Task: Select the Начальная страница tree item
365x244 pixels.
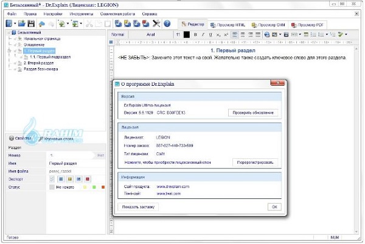Action: tap(42, 39)
